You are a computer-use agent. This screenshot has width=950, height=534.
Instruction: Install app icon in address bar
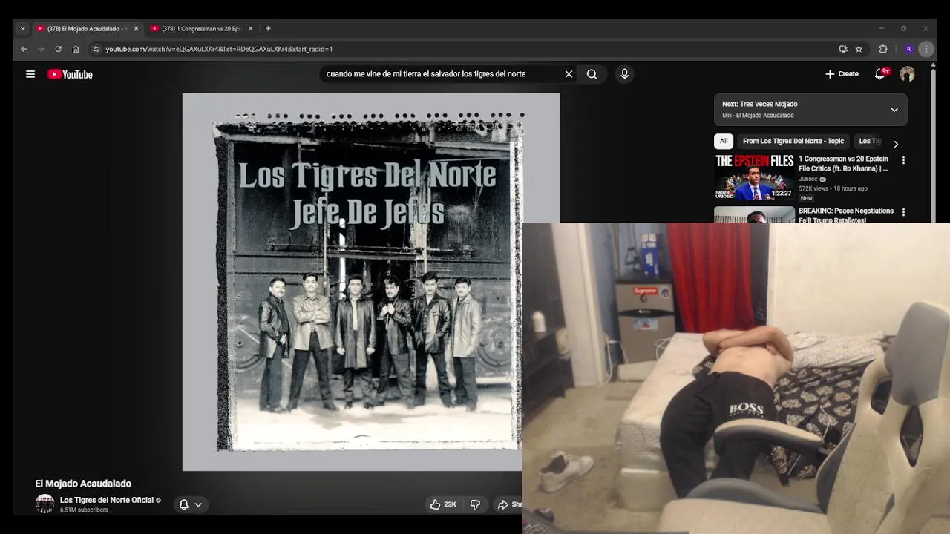click(843, 49)
